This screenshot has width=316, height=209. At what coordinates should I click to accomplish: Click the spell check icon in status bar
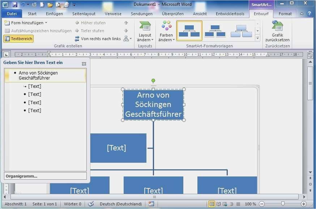click(x=91, y=204)
